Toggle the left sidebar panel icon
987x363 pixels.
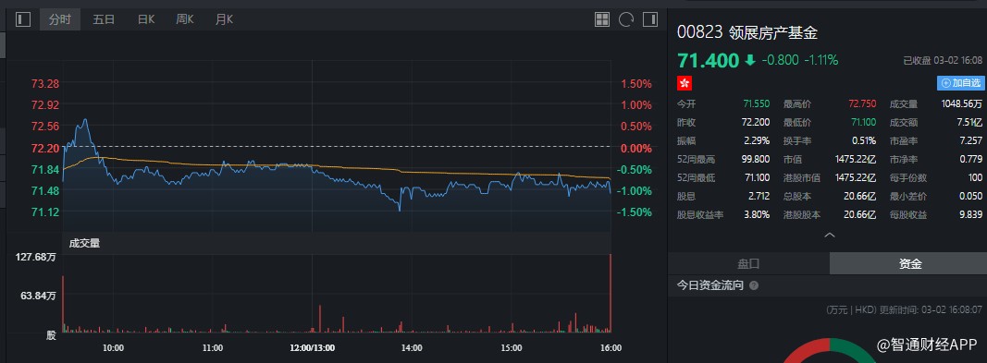tap(23, 19)
